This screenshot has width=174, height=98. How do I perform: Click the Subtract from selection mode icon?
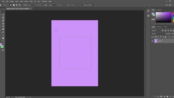click(x=17, y=5)
